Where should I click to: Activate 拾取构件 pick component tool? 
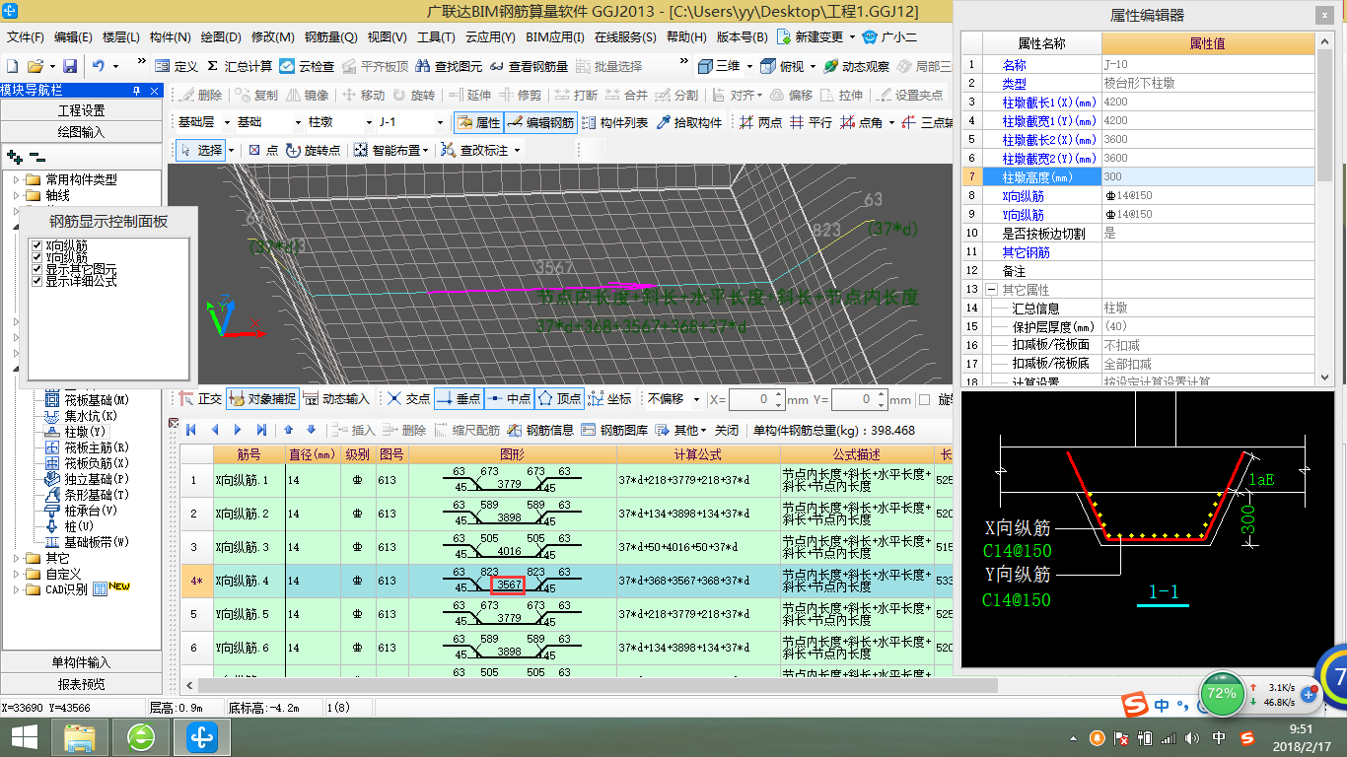[688, 123]
